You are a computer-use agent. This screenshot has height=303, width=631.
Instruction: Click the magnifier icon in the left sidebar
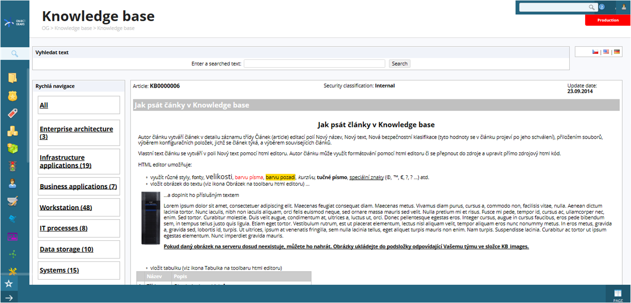click(15, 54)
